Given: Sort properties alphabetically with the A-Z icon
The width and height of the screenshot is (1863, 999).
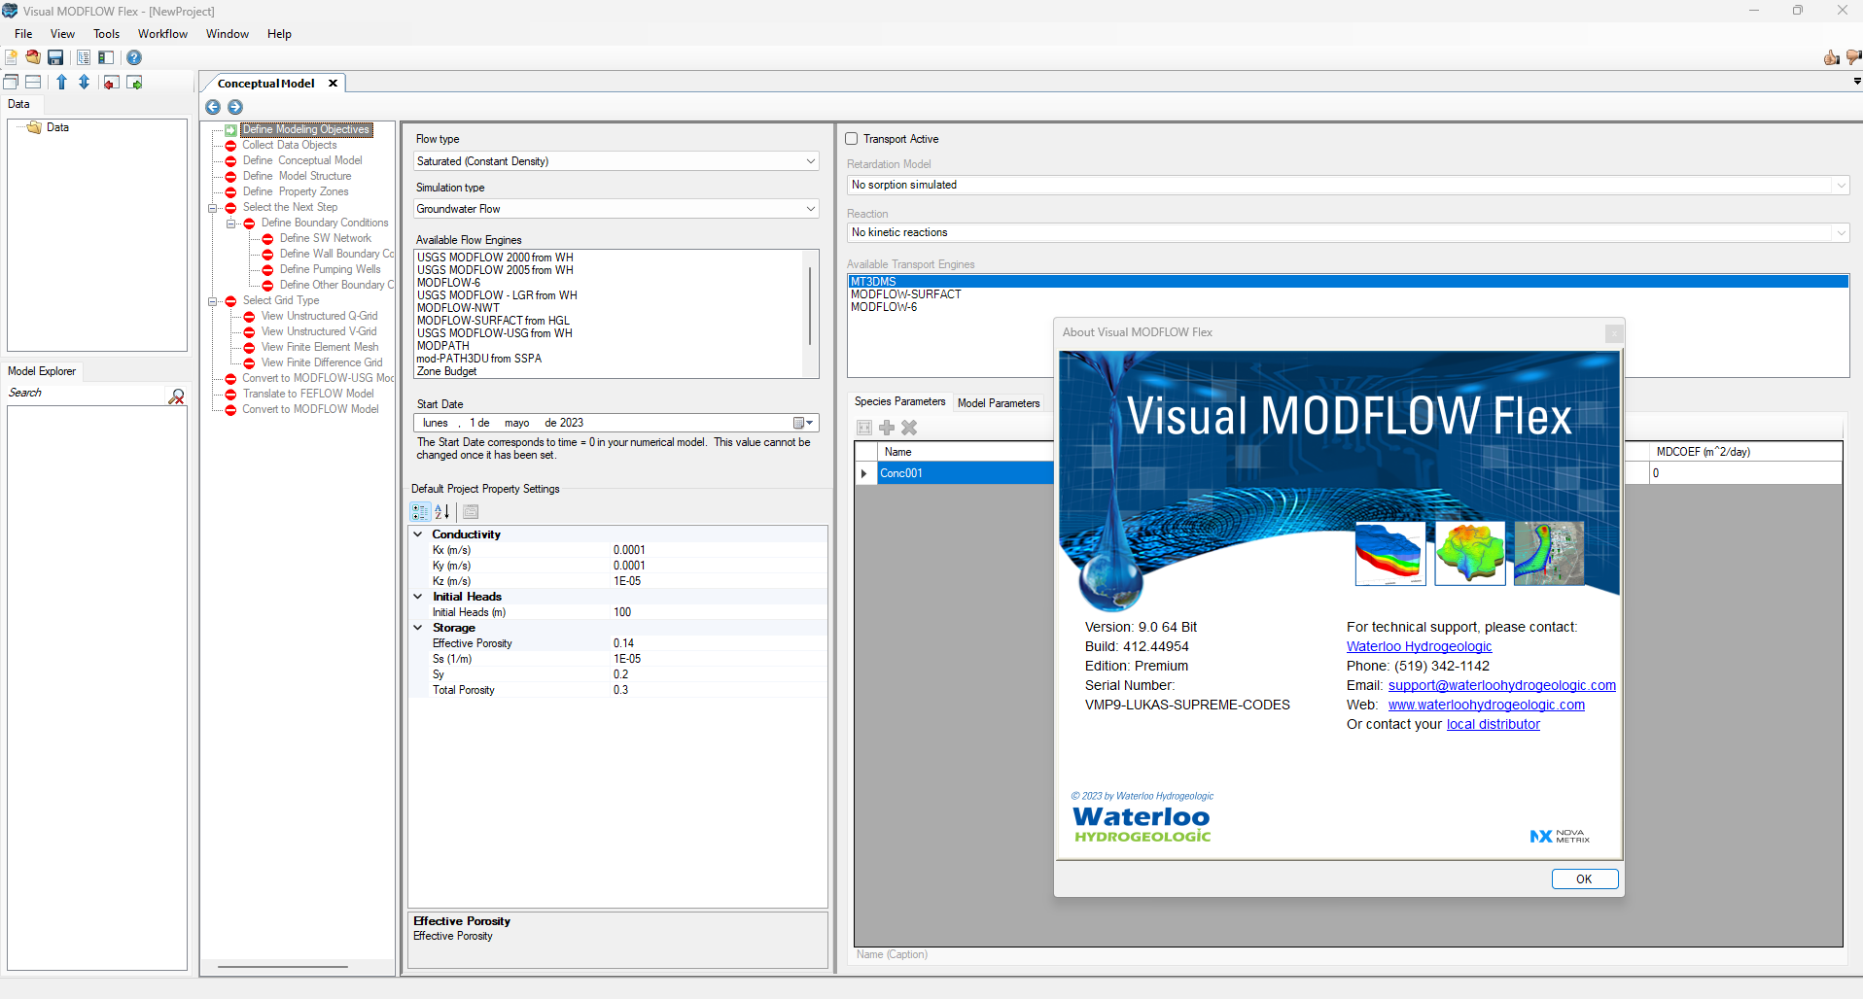Looking at the screenshot, I should click(x=442, y=511).
